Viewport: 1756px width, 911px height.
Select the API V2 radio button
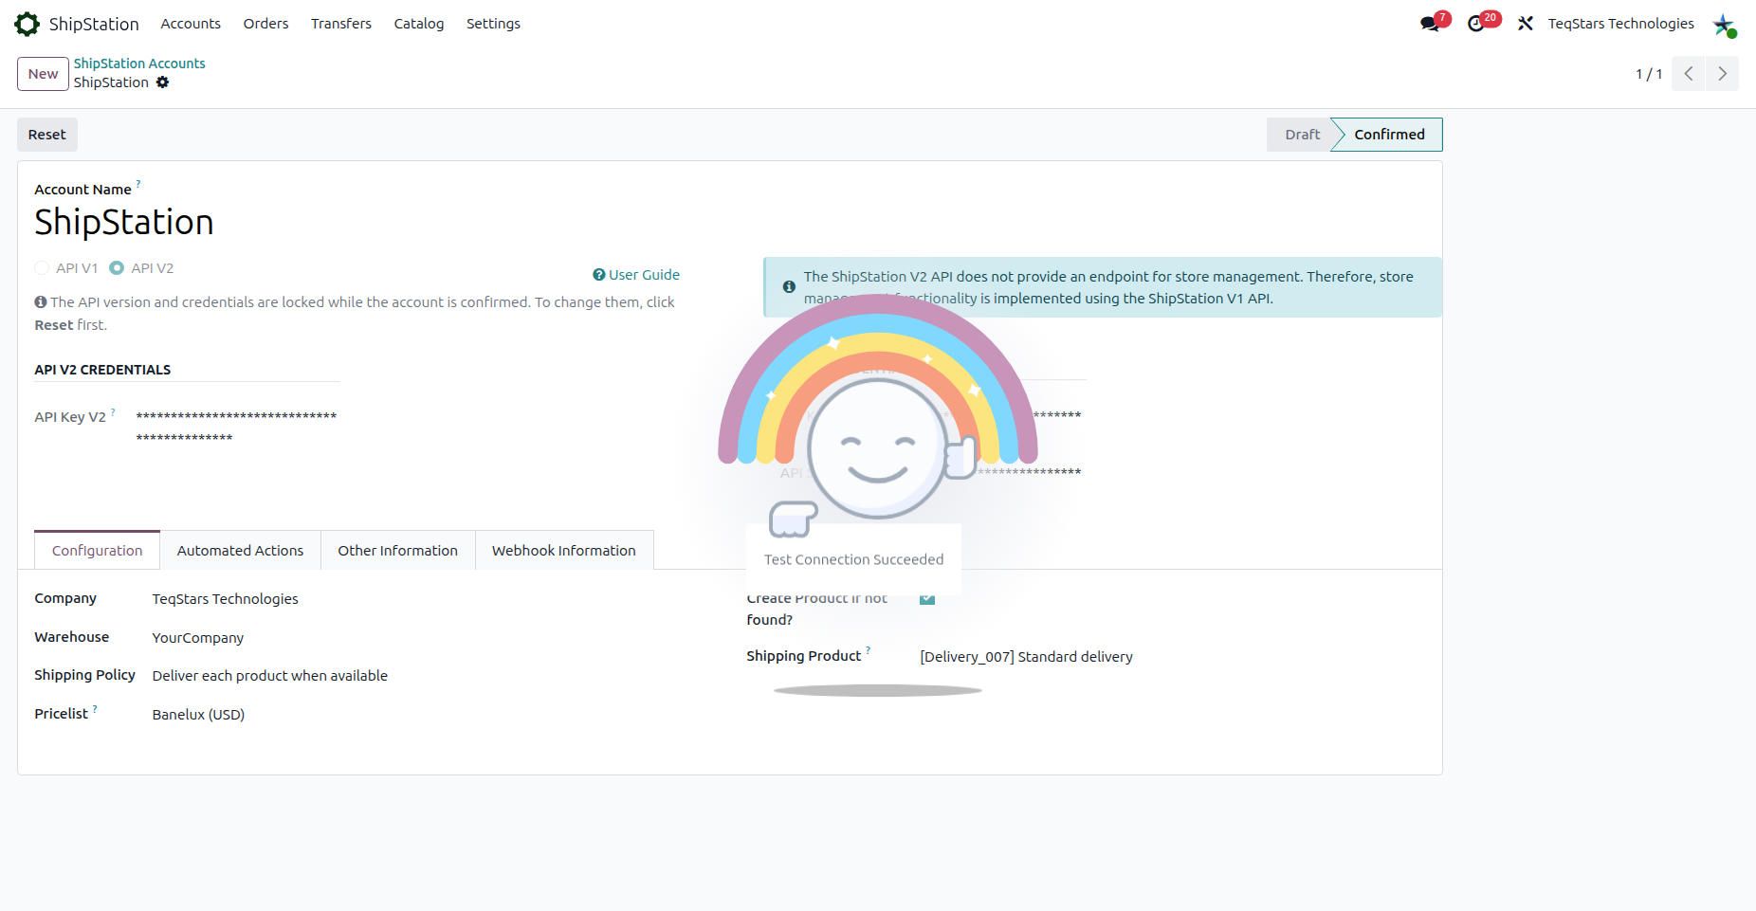point(117,268)
